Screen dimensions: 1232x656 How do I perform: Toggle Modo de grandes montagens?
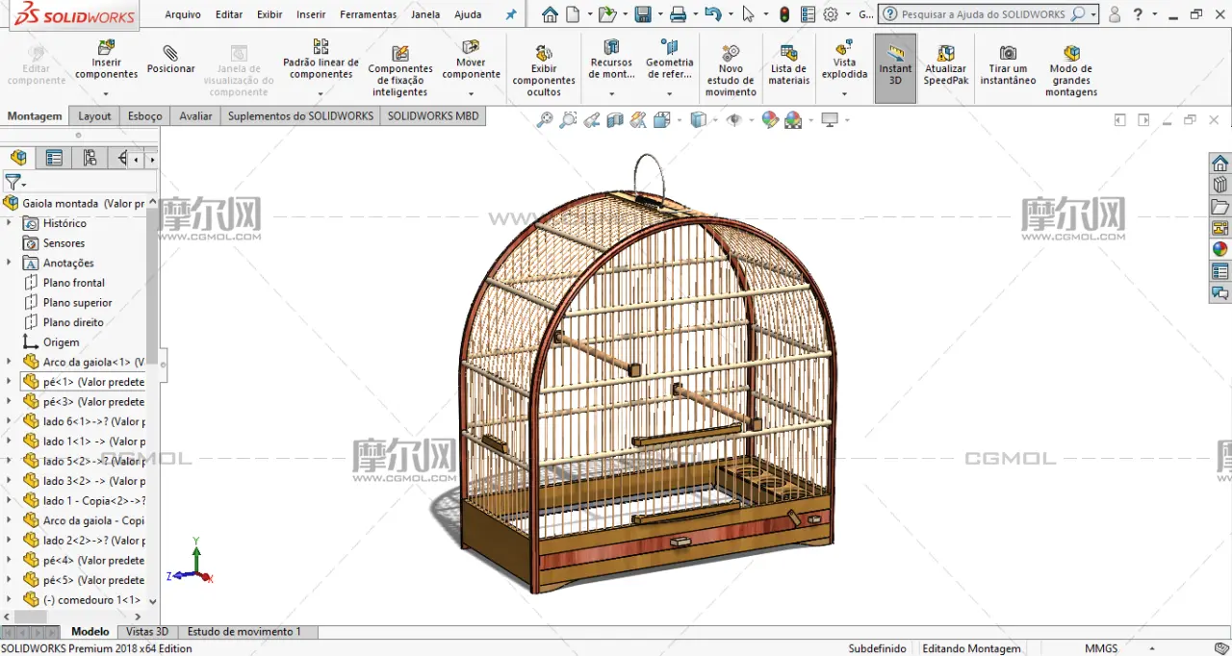tap(1071, 69)
